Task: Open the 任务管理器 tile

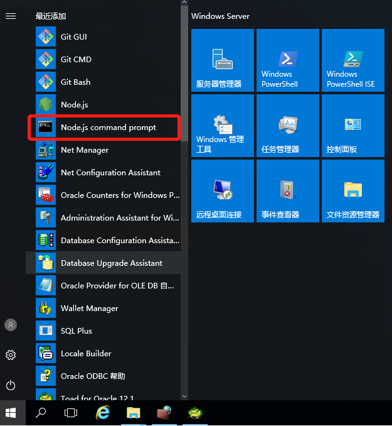Action: coord(288,126)
